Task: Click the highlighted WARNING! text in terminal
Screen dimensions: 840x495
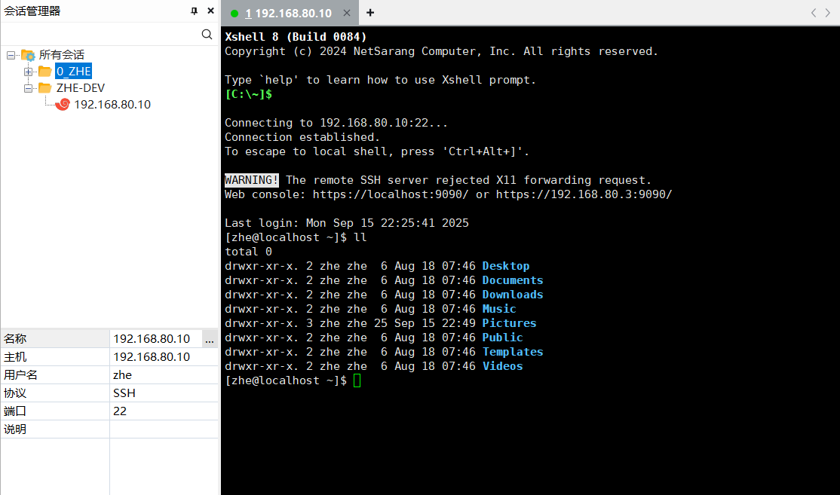Action: click(252, 180)
